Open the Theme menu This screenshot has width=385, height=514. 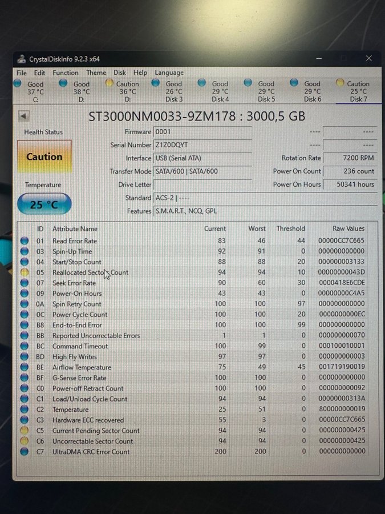pos(96,73)
